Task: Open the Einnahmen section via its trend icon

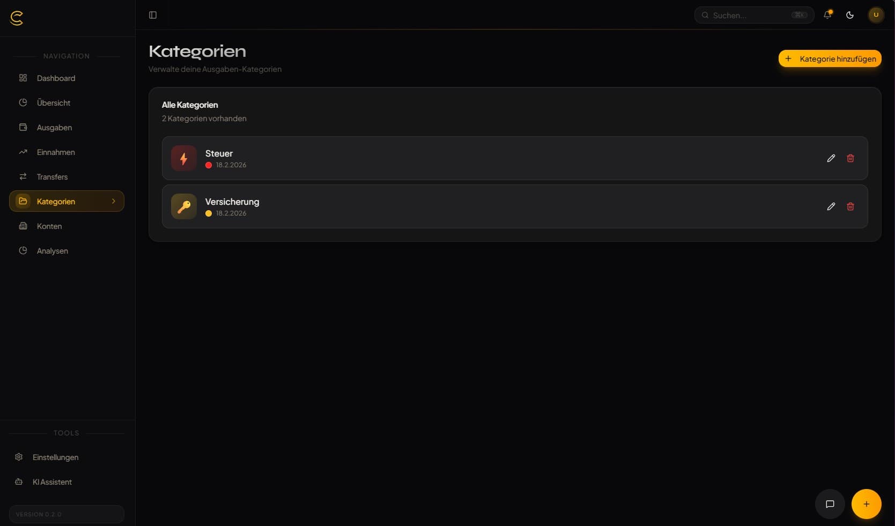Action: pyautogui.click(x=23, y=152)
